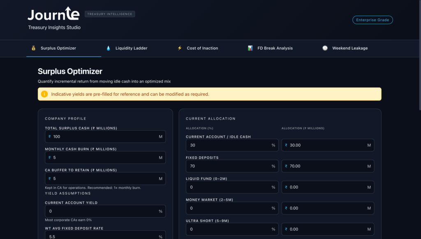
Task: Click the Journie logo
Action: click(x=53, y=14)
